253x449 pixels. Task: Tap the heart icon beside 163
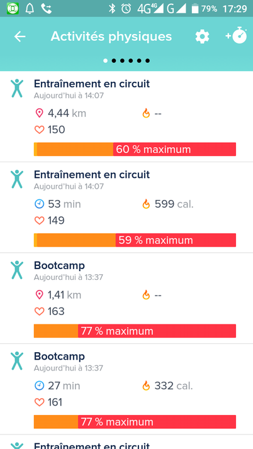(x=39, y=311)
